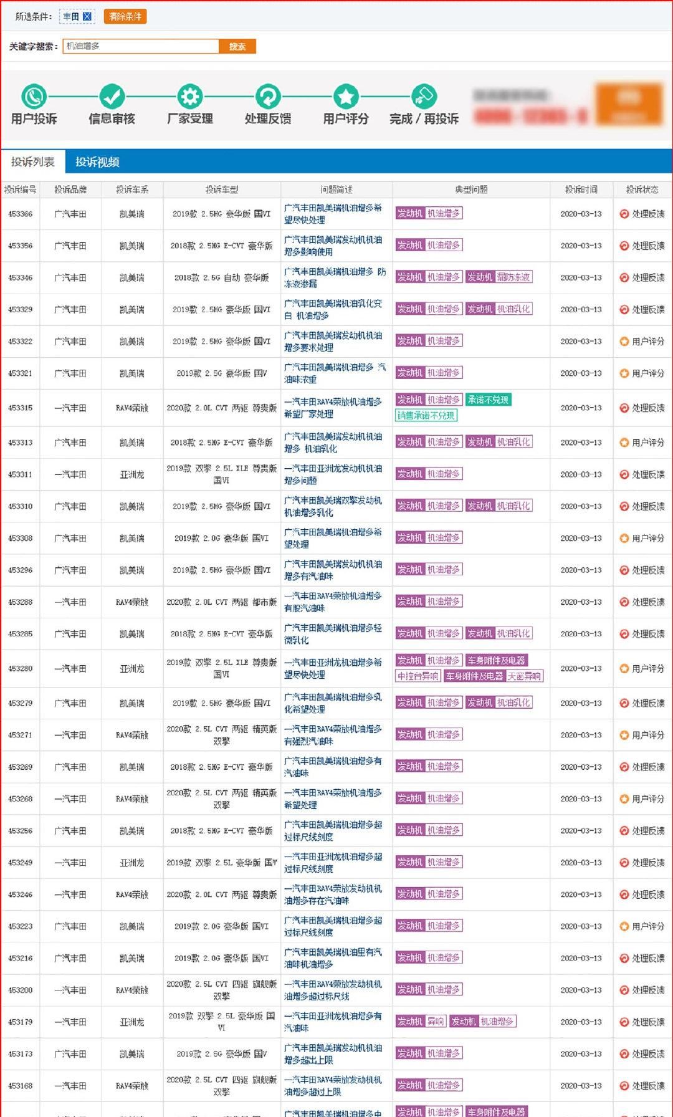Open complaint 453256 description about 超过标尺线刻度
The image size is (673, 1117).
pos(333,831)
